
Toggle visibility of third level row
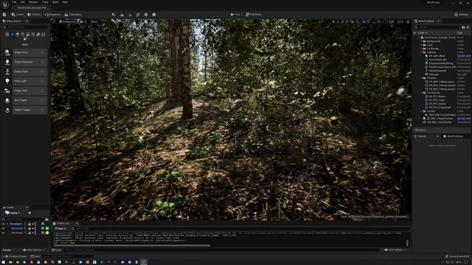3,233
